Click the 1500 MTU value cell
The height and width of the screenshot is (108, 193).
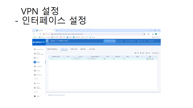pyautogui.click(x=108, y=59)
